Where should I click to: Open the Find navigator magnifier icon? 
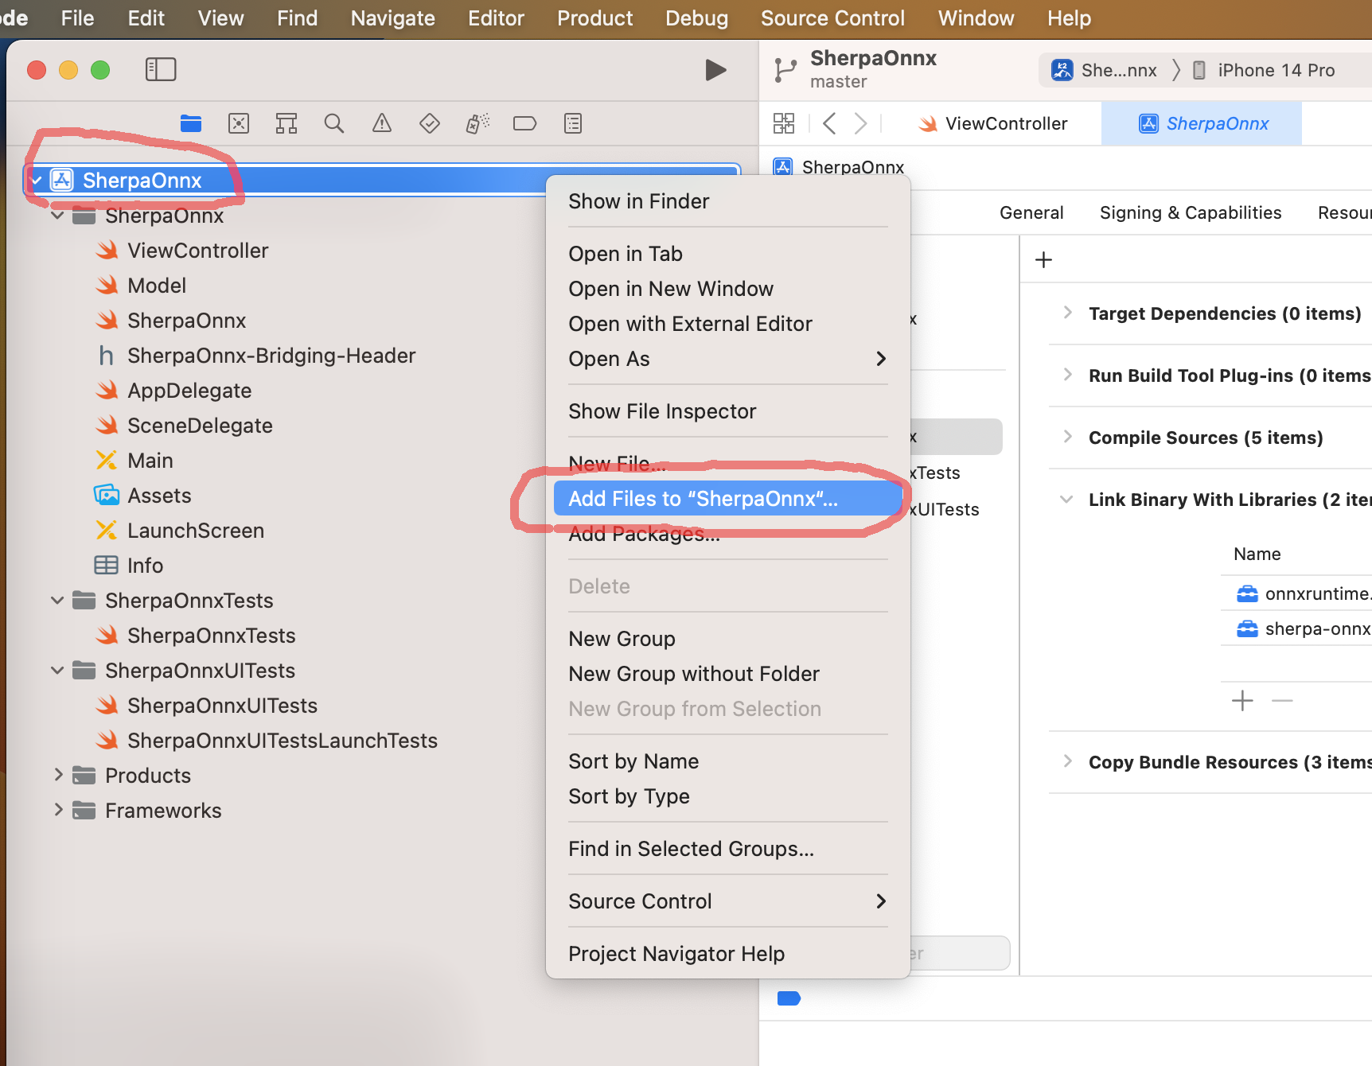334,123
